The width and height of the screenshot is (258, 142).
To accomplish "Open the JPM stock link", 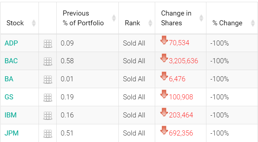I will [x=12, y=133].
